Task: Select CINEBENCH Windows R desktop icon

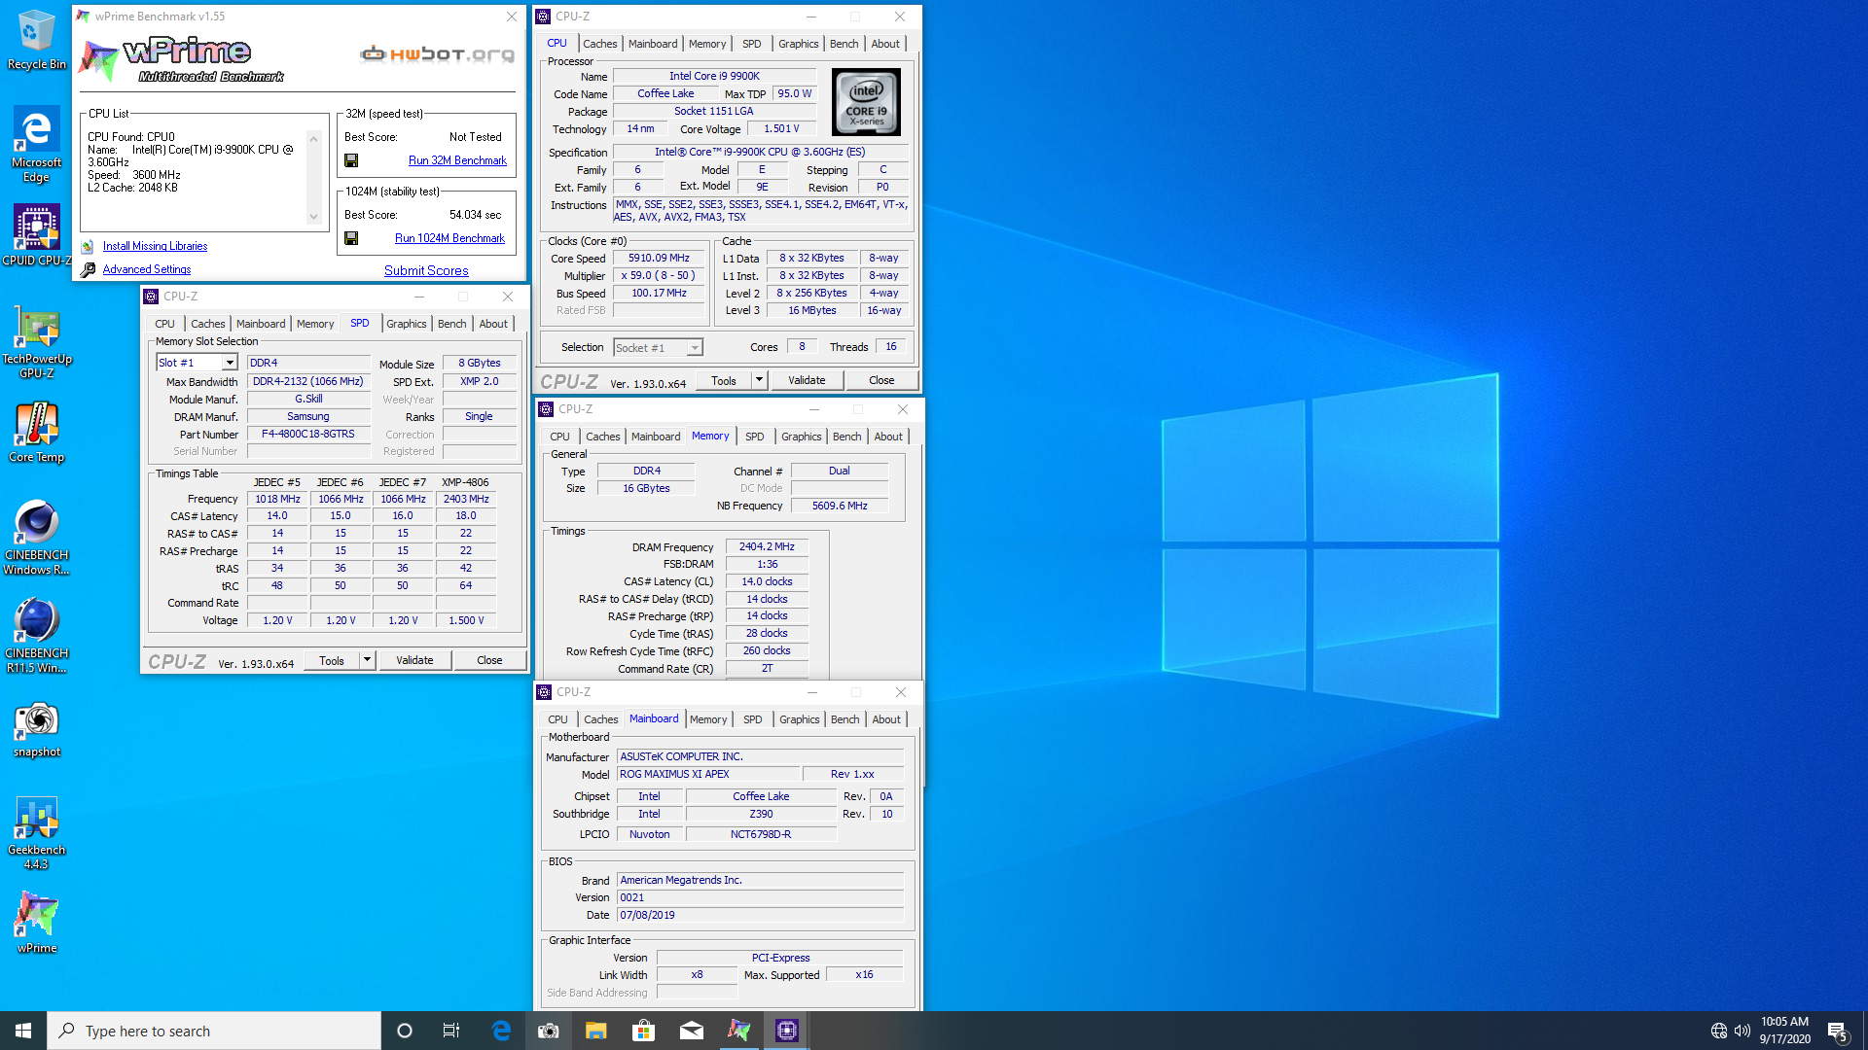Action: tap(36, 538)
